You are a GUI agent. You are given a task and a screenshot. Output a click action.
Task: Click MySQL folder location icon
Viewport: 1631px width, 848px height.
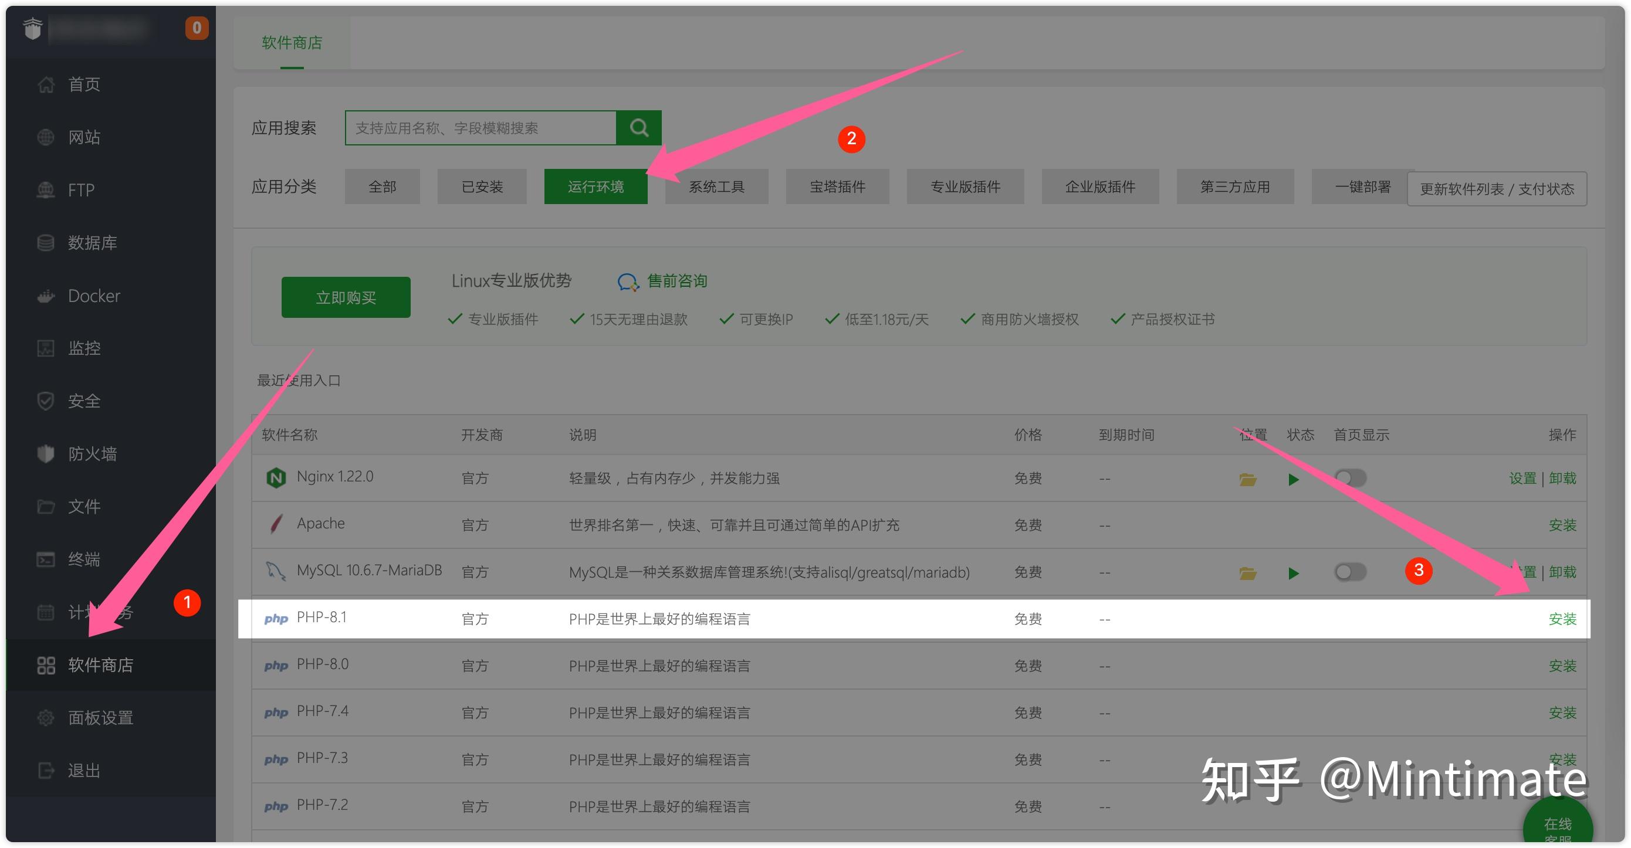coord(1247,573)
